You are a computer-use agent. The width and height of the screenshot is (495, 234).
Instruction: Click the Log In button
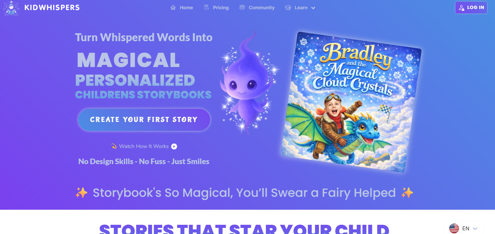(x=471, y=8)
